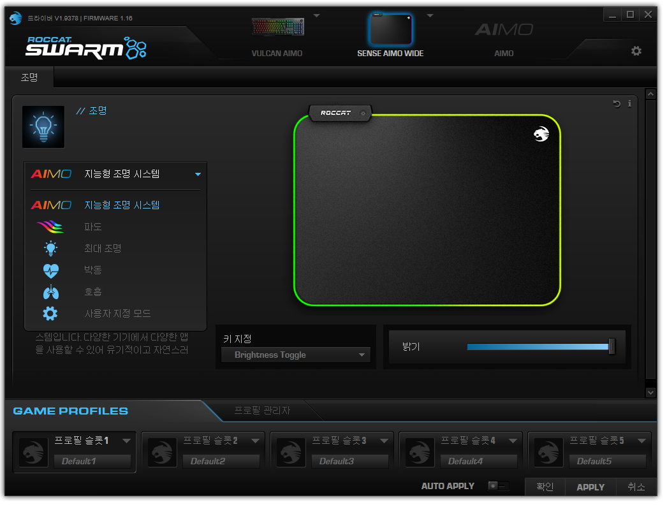This screenshot has width=667, height=507.
Task: Click the Roccat logo icon in the title bar
Action: [15, 18]
